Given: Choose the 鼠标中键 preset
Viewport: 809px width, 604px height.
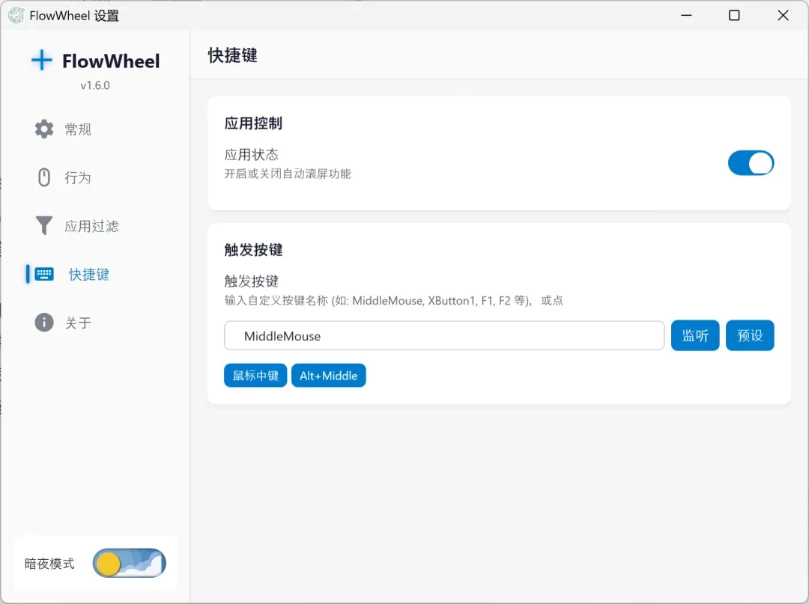Looking at the screenshot, I should pos(255,375).
